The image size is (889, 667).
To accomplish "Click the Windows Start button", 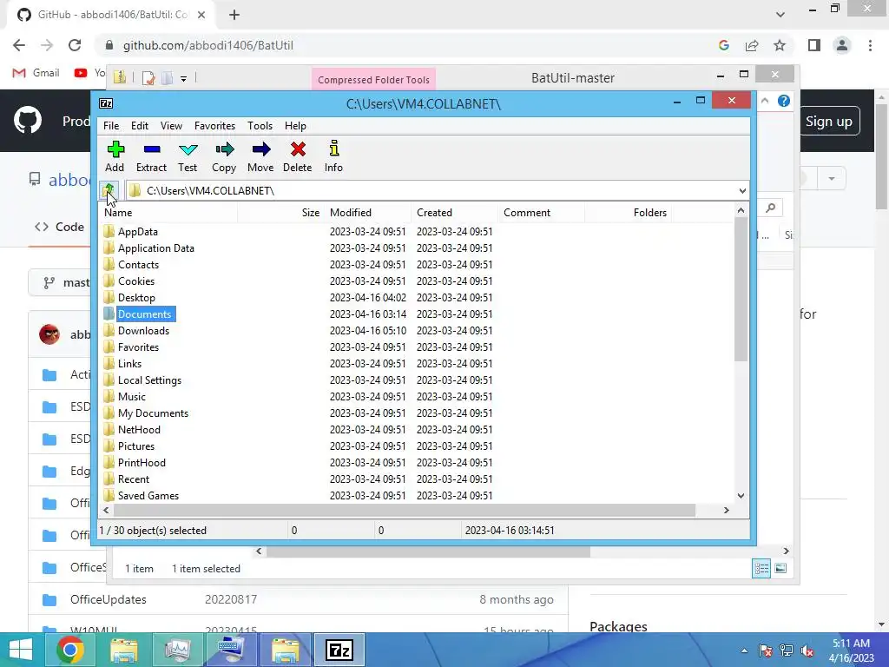I will pos(21,650).
